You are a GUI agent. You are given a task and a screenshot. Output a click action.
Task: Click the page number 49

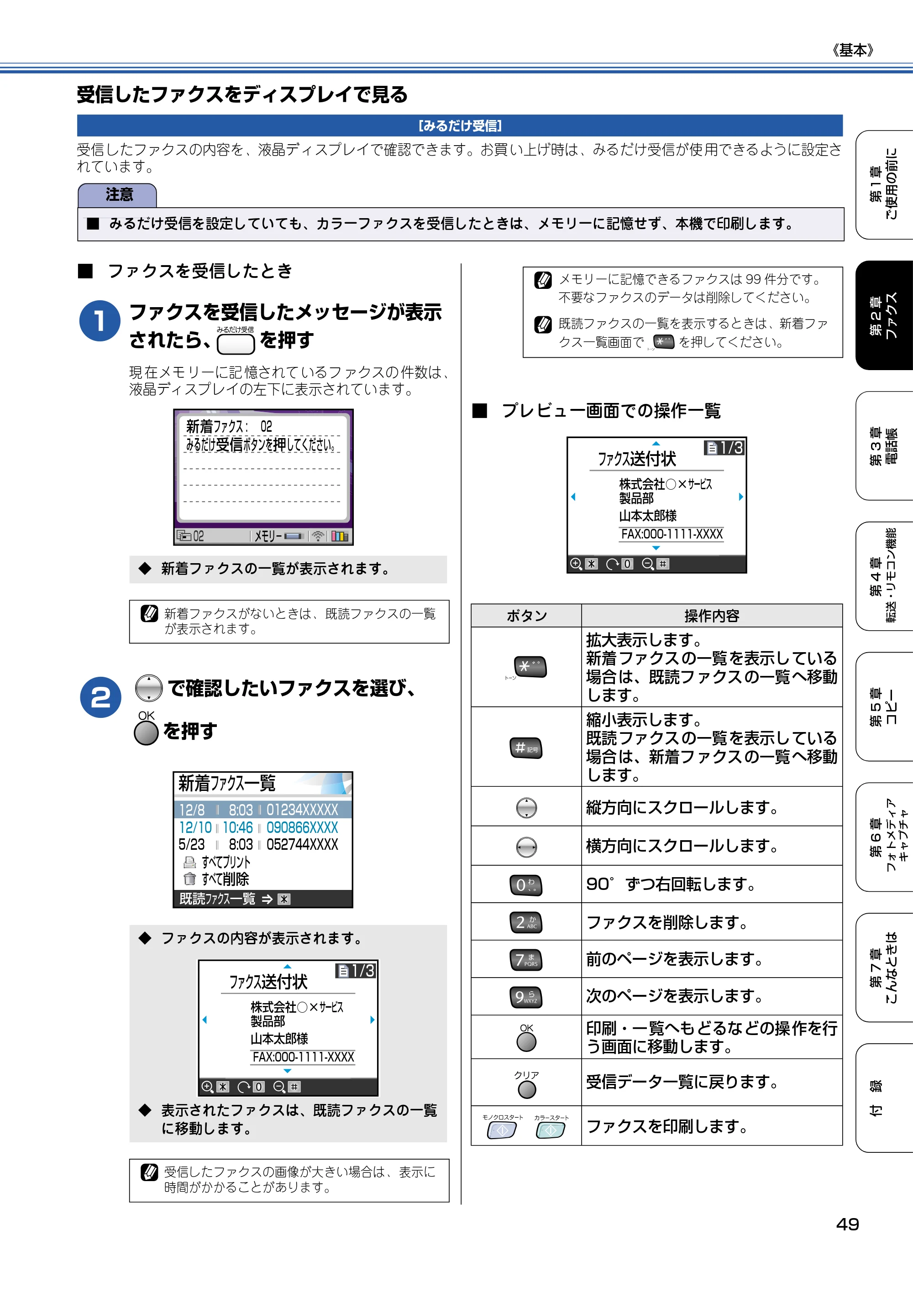click(x=848, y=1224)
